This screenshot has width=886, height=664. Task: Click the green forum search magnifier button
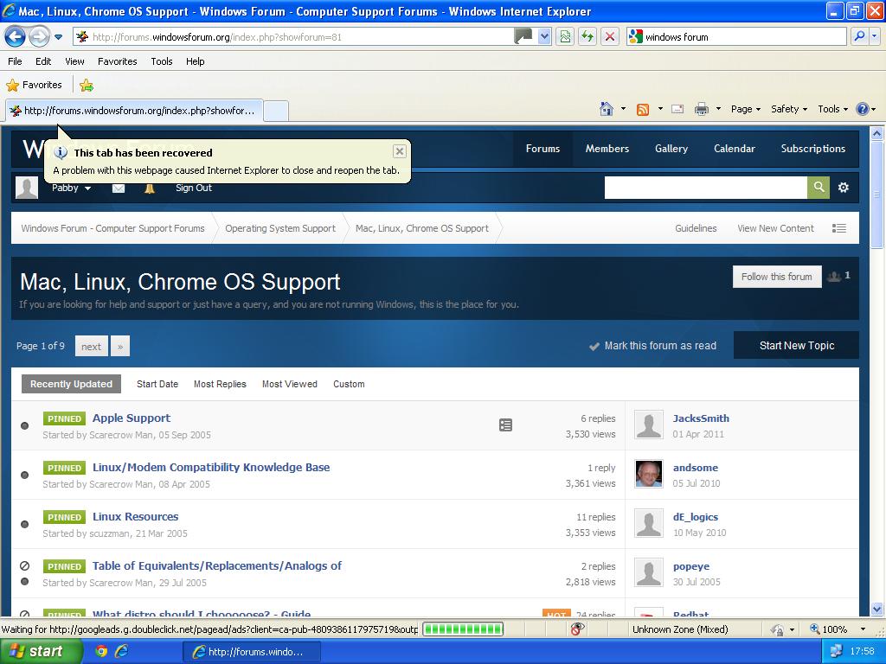click(x=819, y=188)
